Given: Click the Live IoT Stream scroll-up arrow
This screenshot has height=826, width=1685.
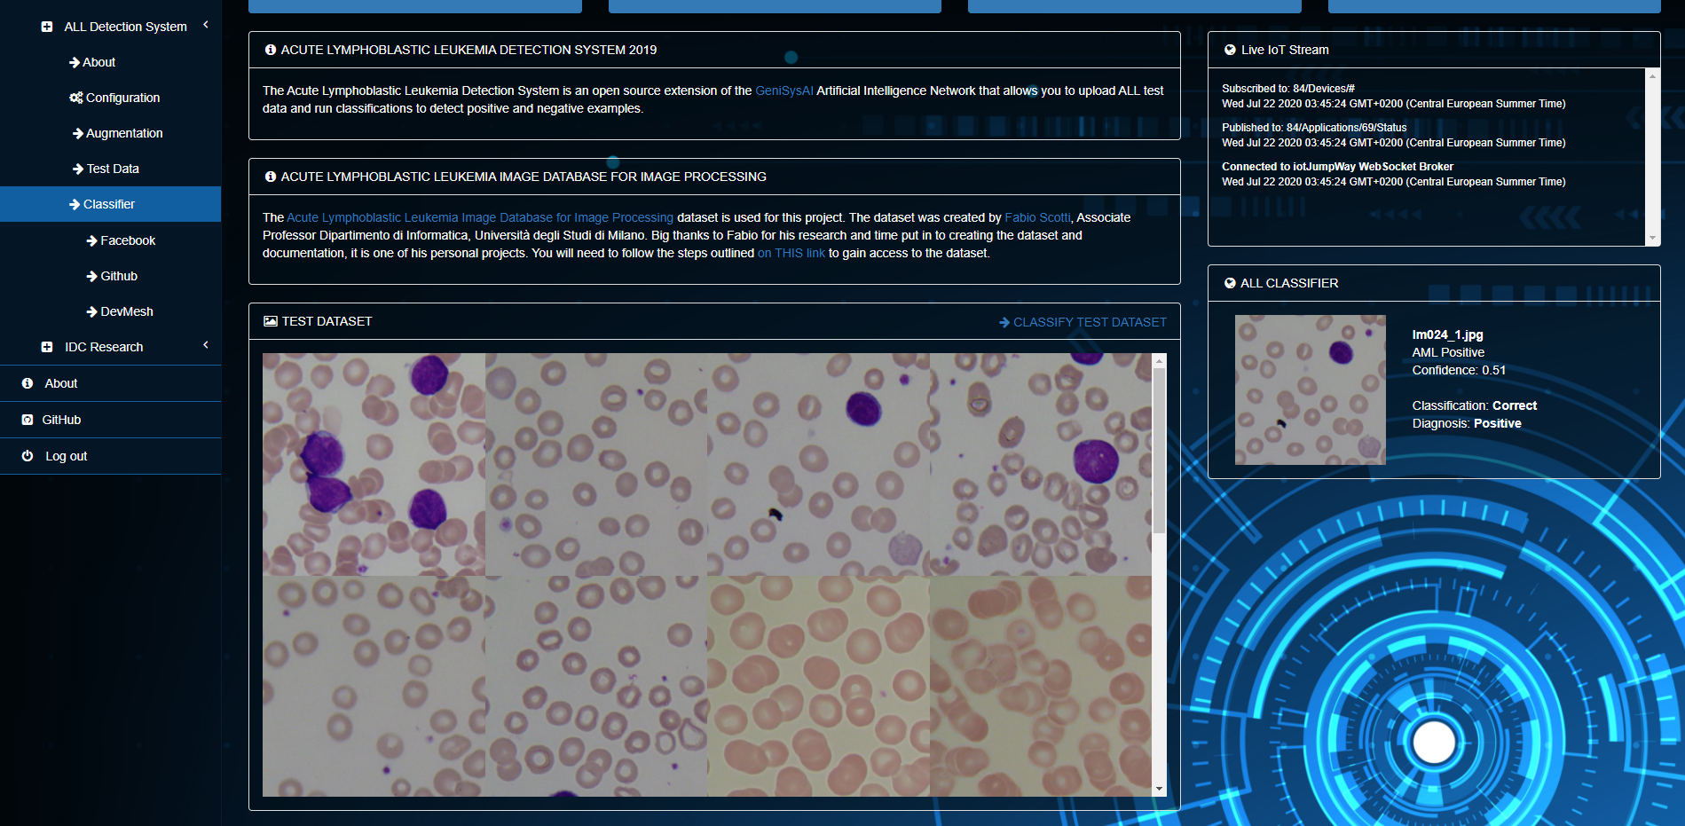Looking at the screenshot, I should 1652,76.
